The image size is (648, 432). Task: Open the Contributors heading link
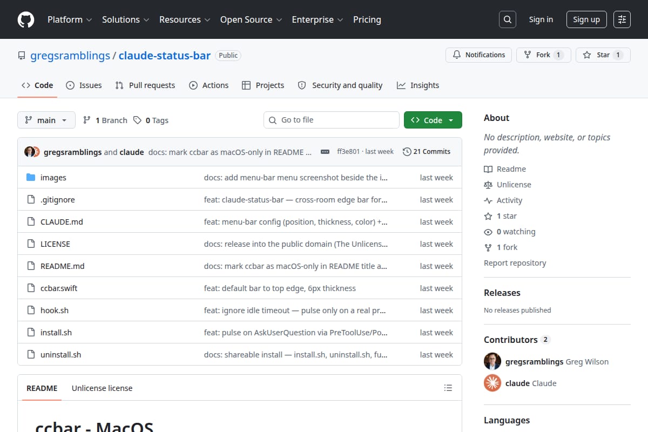pyautogui.click(x=517, y=340)
